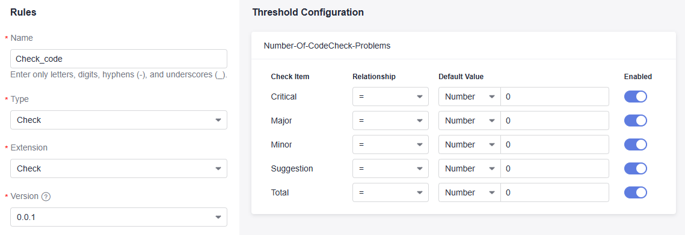Image resolution: width=685 pixels, height=235 pixels.
Task: Disable the Major check item switch
Action: (635, 120)
